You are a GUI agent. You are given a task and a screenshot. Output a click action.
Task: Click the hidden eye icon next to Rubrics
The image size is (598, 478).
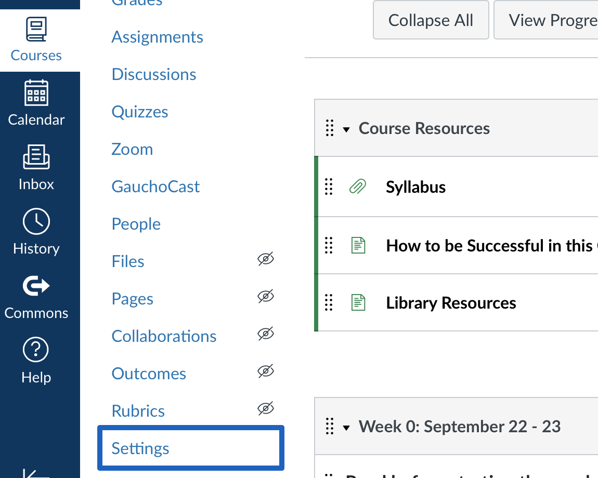coord(266,408)
